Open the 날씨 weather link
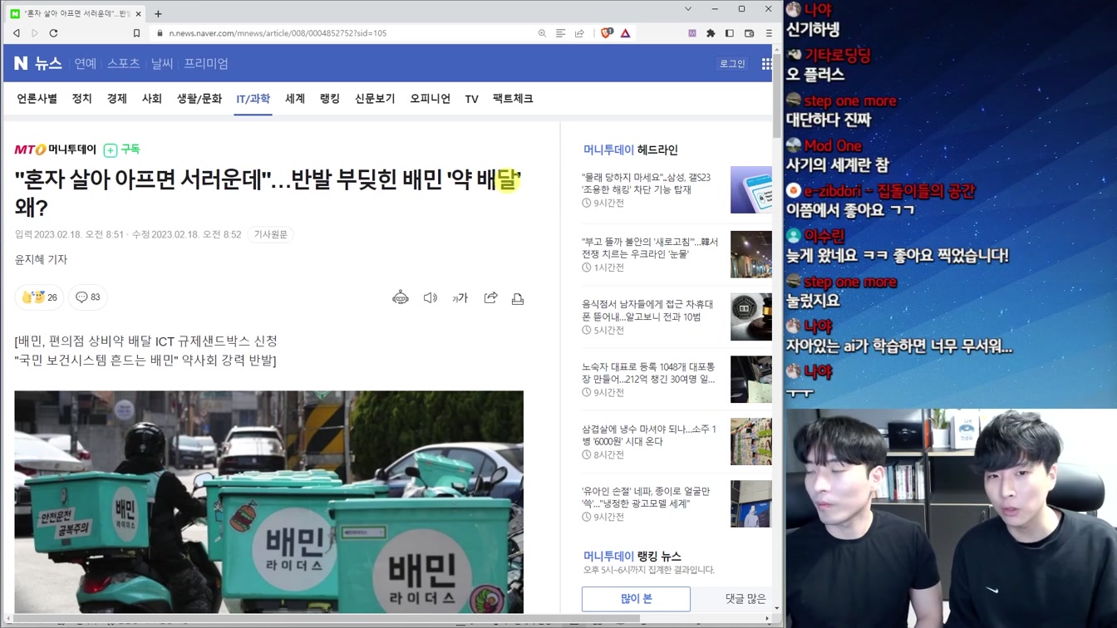1117x628 pixels. pos(162,63)
